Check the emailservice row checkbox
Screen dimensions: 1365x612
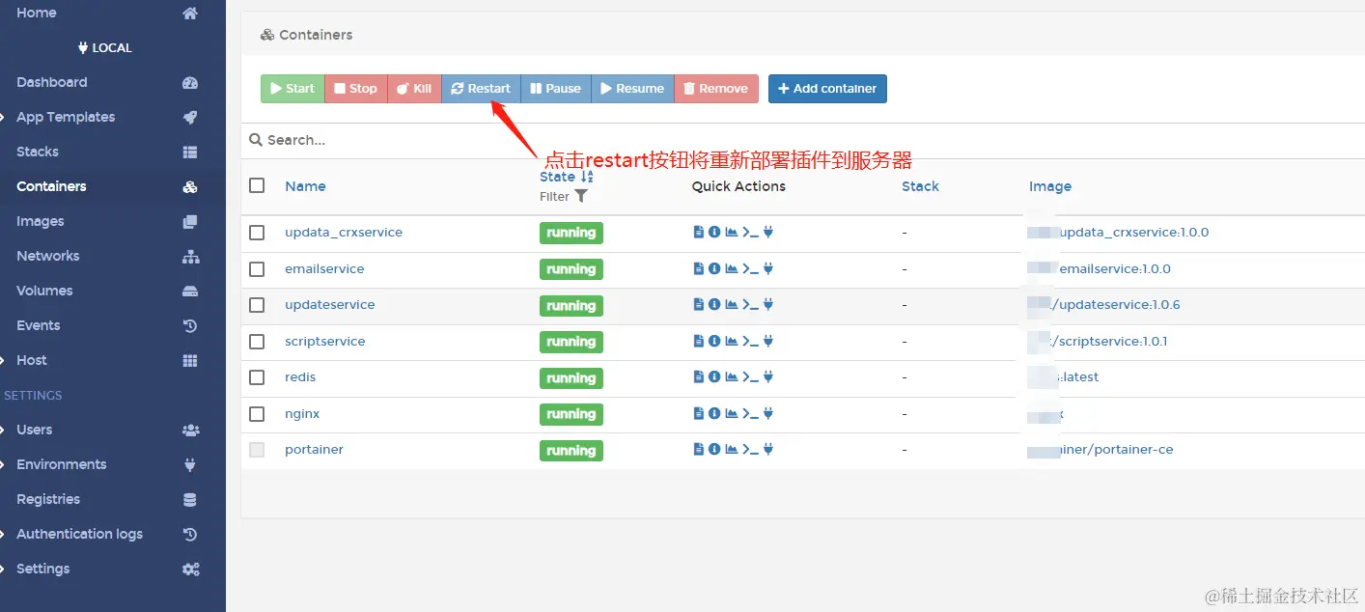coord(257,268)
